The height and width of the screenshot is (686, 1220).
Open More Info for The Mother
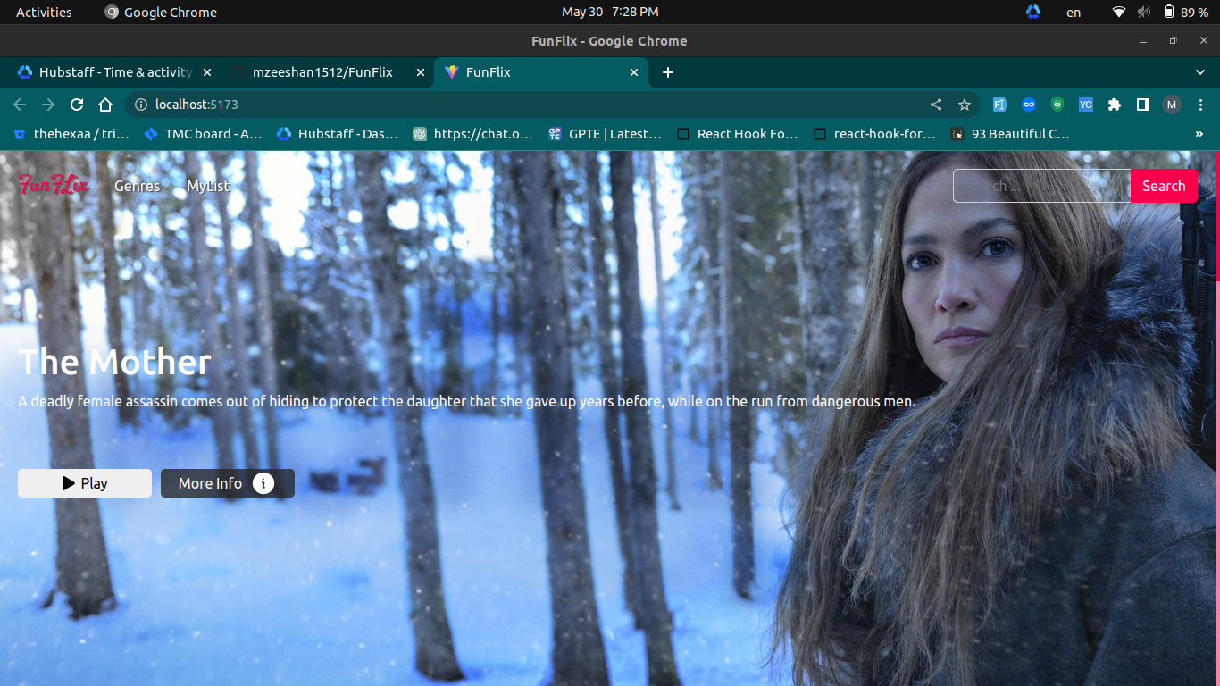228,483
